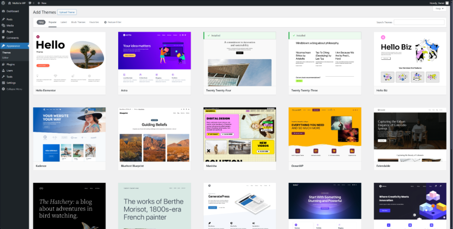Click the Add Themes page heading
Viewport: 453px width, 229px height.
(x=44, y=12)
